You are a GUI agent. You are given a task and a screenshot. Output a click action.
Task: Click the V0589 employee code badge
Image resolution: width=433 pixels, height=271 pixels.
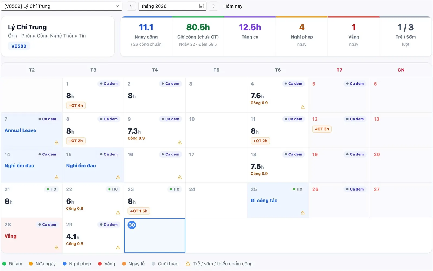[x=19, y=46]
